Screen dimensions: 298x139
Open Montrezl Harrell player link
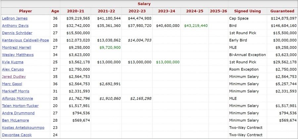coord(17,47)
